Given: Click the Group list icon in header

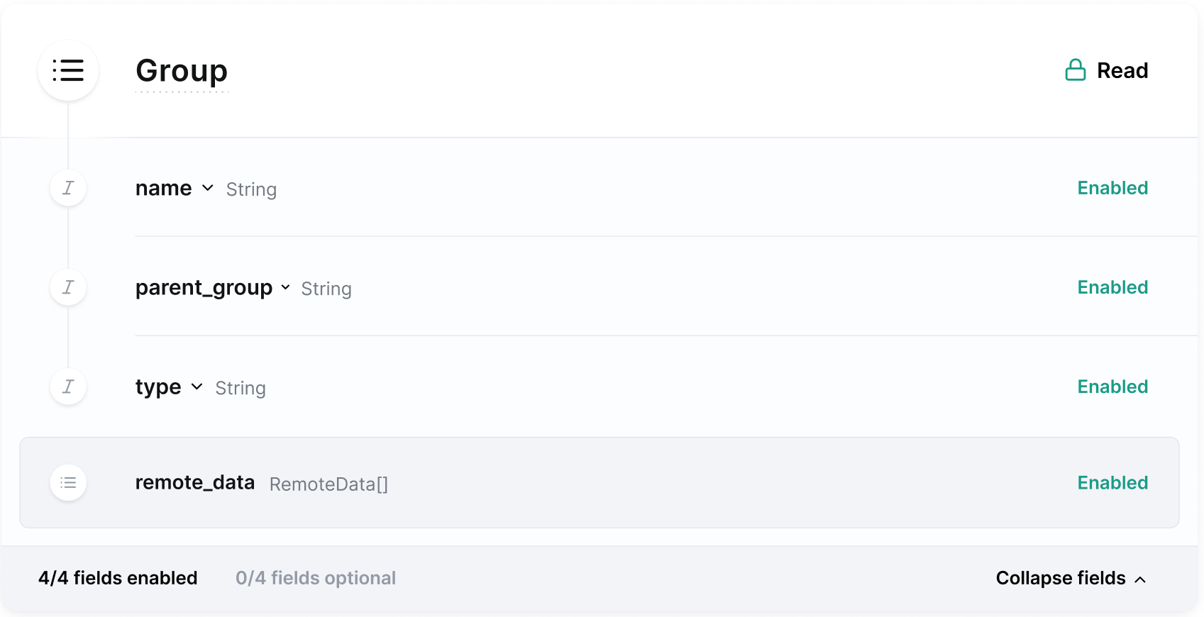Looking at the screenshot, I should tap(68, 70).
